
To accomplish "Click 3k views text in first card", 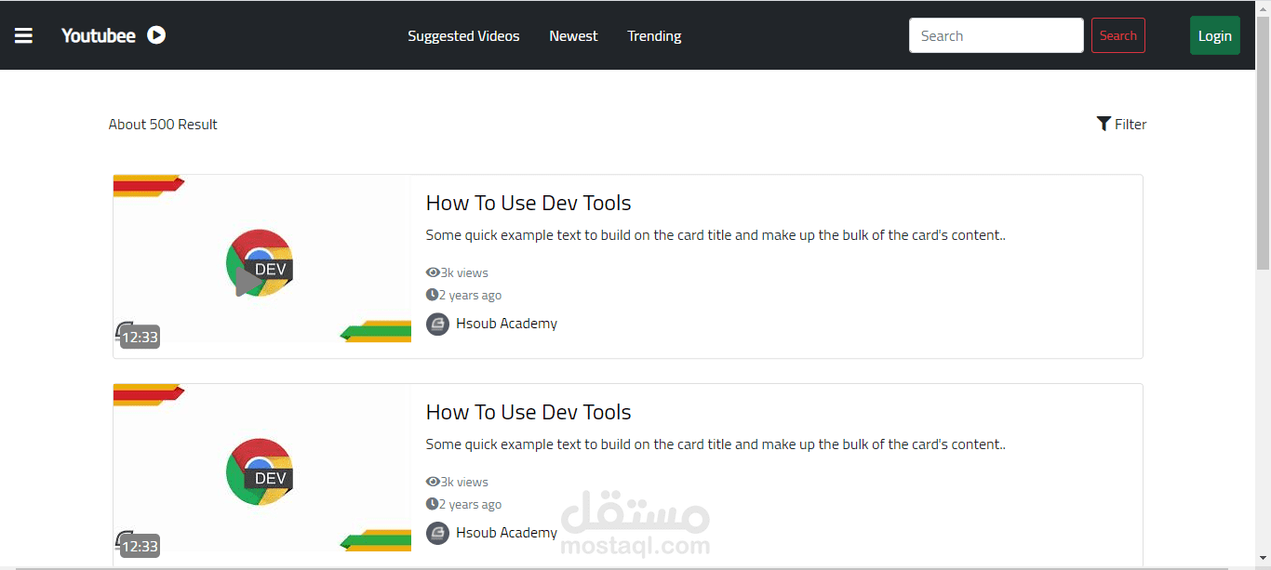I will coord(464,272).
